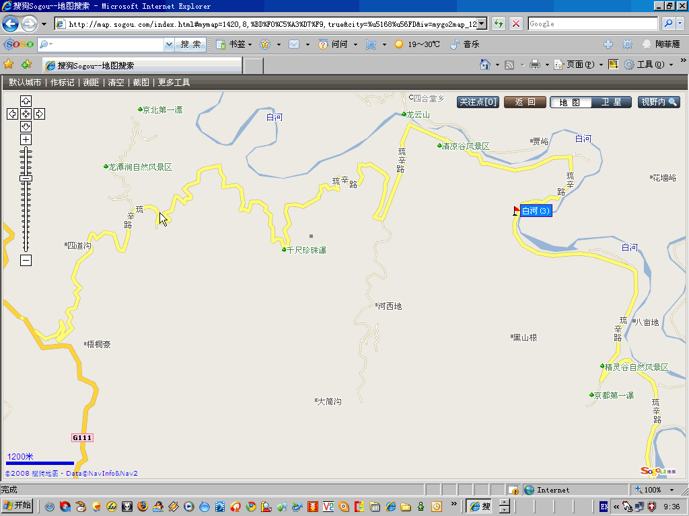Image resolution: width=689 pixels, height=516 pixels.
Task: Open the IE home page icon
Action: [484, 64]
